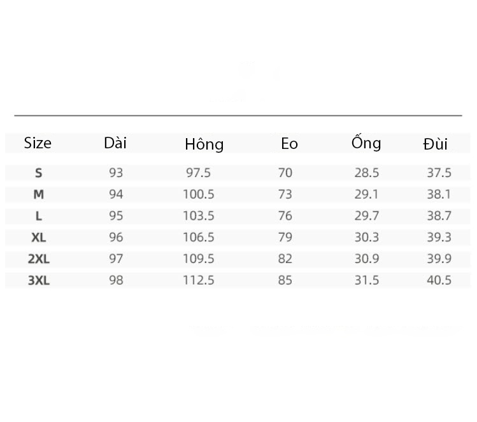Screen dimensions: 477x422
Task: Select the Đùi column header
Action: coord(435,144)
